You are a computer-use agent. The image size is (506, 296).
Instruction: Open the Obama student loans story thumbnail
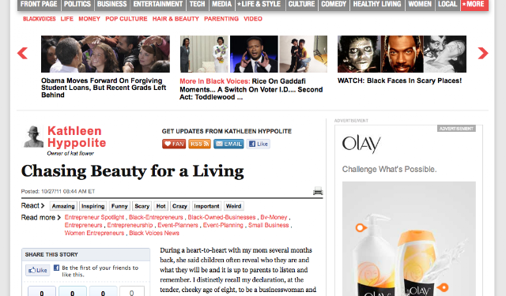pos(105,54)
